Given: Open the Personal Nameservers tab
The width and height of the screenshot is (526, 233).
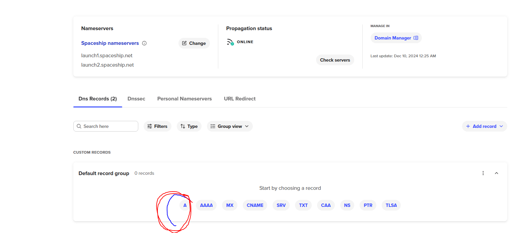Looking at the screenshot, I should pos(184,99).
